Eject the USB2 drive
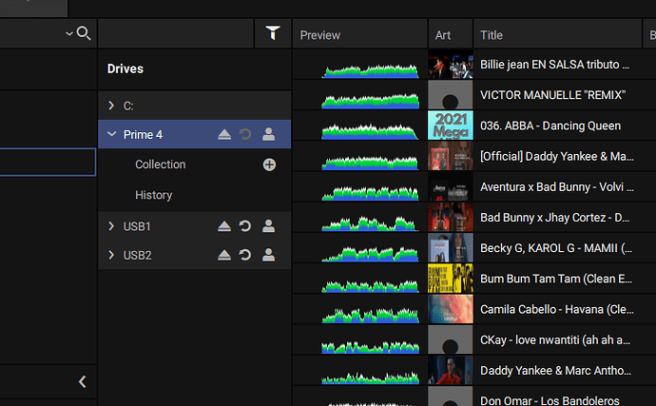 coord(224,255)
